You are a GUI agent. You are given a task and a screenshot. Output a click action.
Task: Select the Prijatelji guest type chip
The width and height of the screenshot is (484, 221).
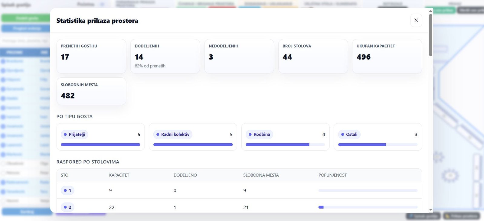coord(74,134)
